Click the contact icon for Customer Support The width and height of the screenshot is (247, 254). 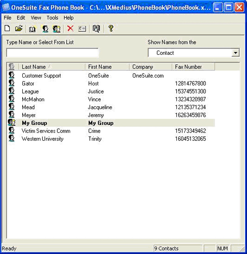[11, 75]
